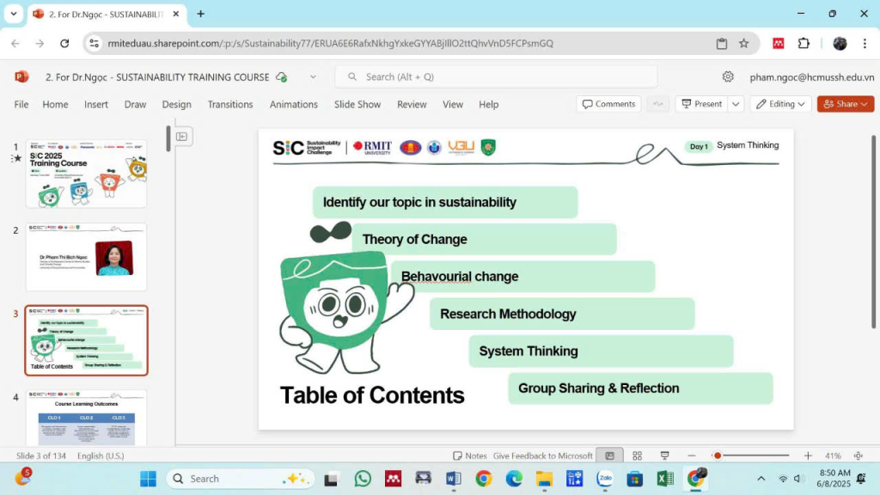880x495 pixels.
Task: Click the PowerPoint search box
Action: click(496, 76)
